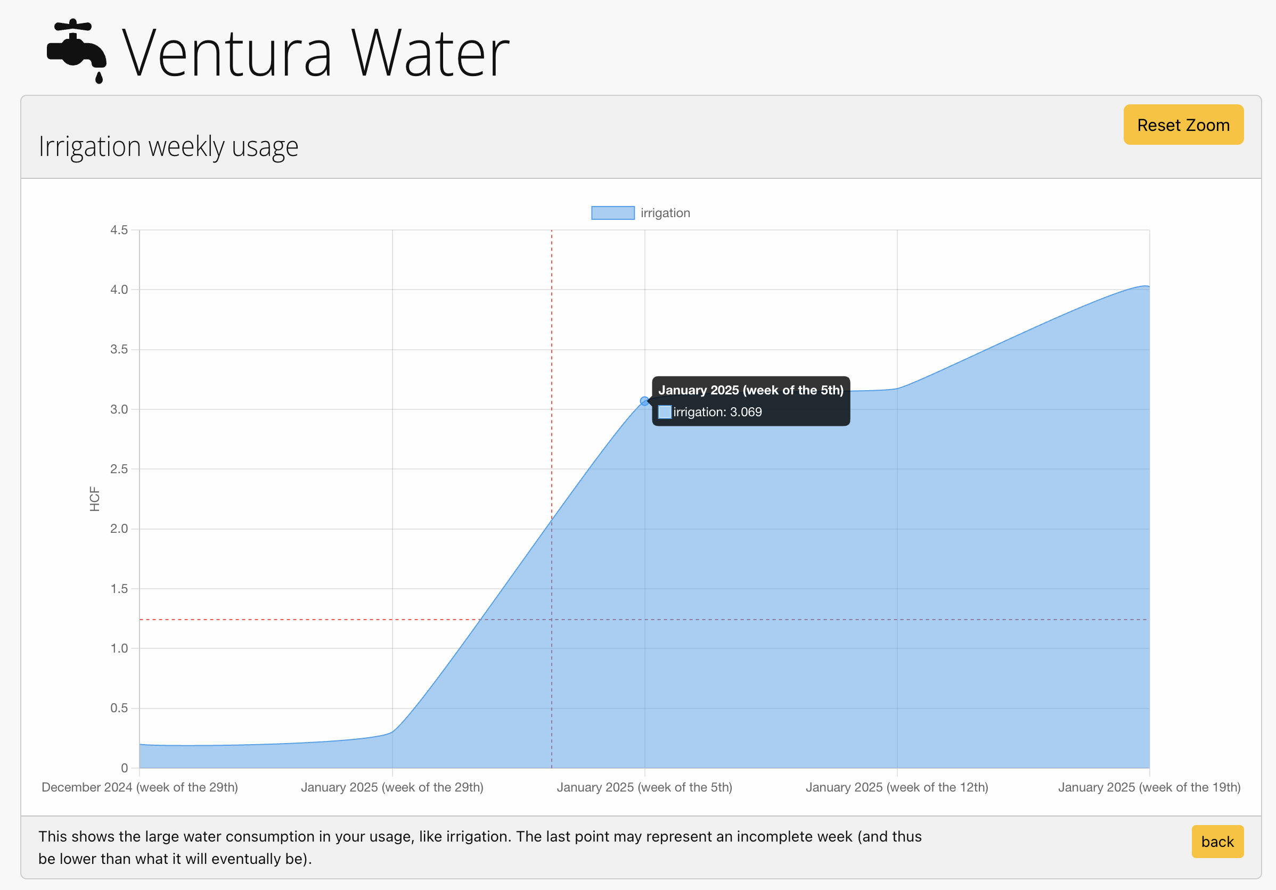Click the tooltip title January 2025 week of the 5th
Image resolution: width=1276 pixels, height=890 pixels.
[750, 390]
